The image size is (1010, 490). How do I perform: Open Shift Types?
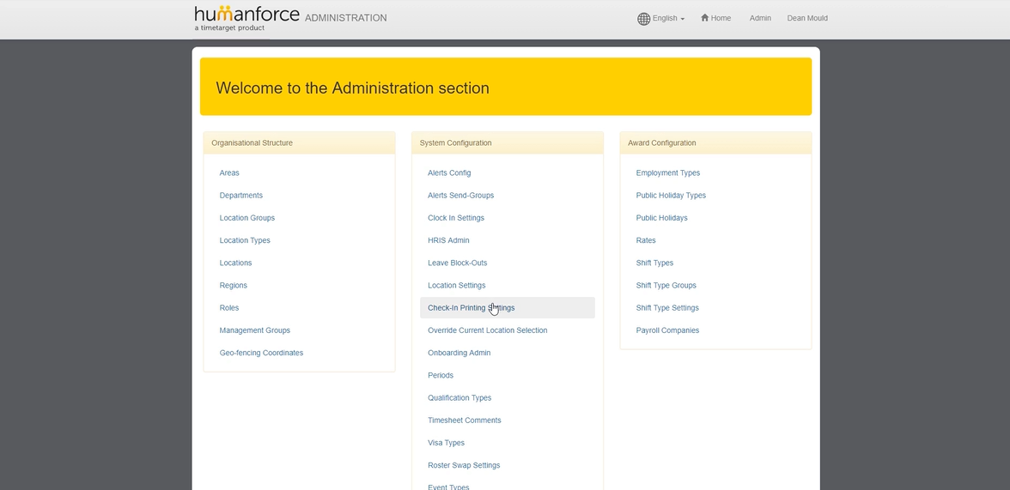click(654, 263)
